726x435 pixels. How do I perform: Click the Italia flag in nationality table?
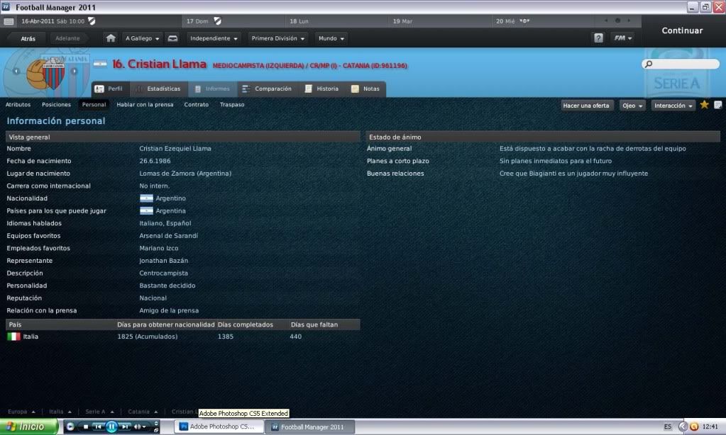click(x=14, y=337)
